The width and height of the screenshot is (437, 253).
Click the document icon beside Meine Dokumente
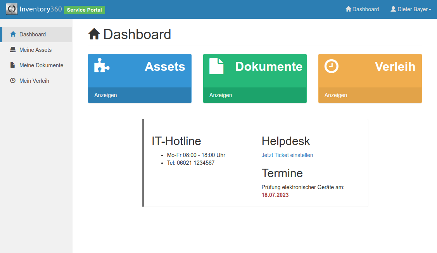12,65
